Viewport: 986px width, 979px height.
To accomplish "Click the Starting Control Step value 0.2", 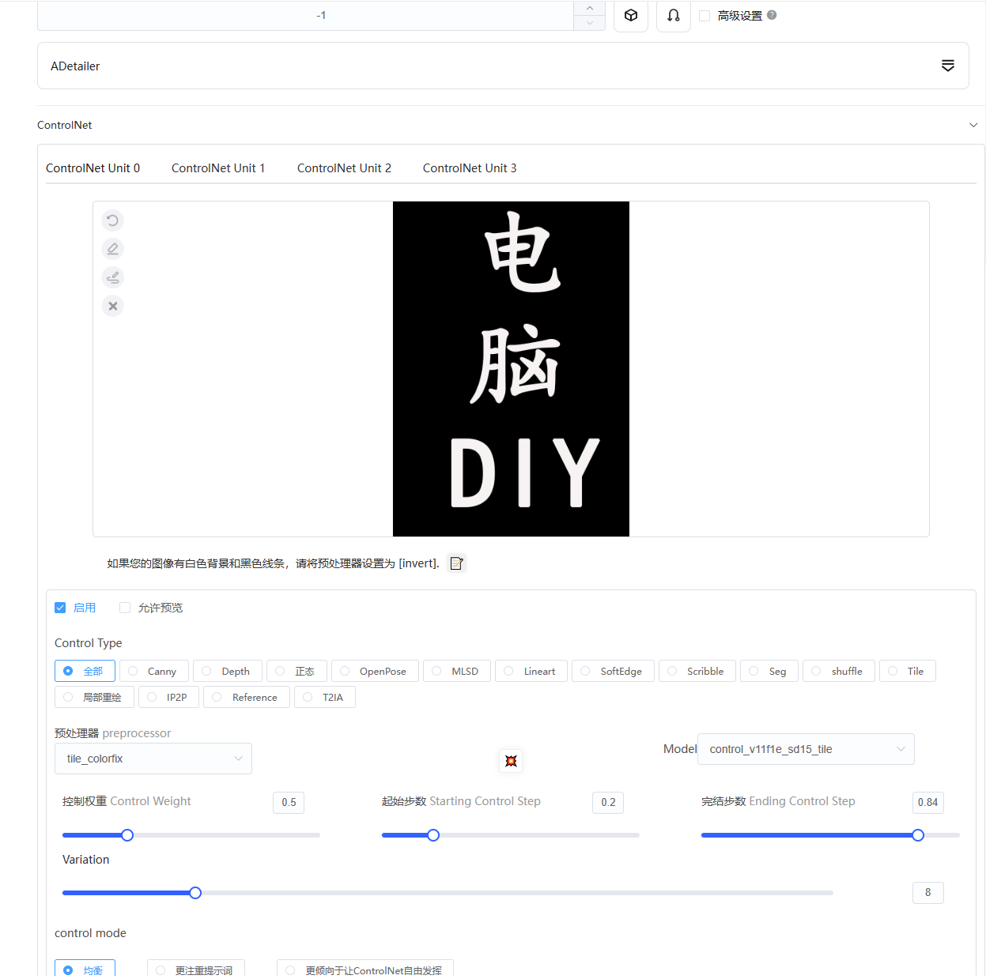I will 608,802.
